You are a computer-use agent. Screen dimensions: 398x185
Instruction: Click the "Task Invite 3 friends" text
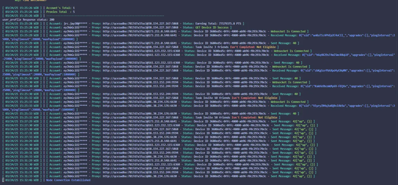pyautogui.click(x=212, y=47)
